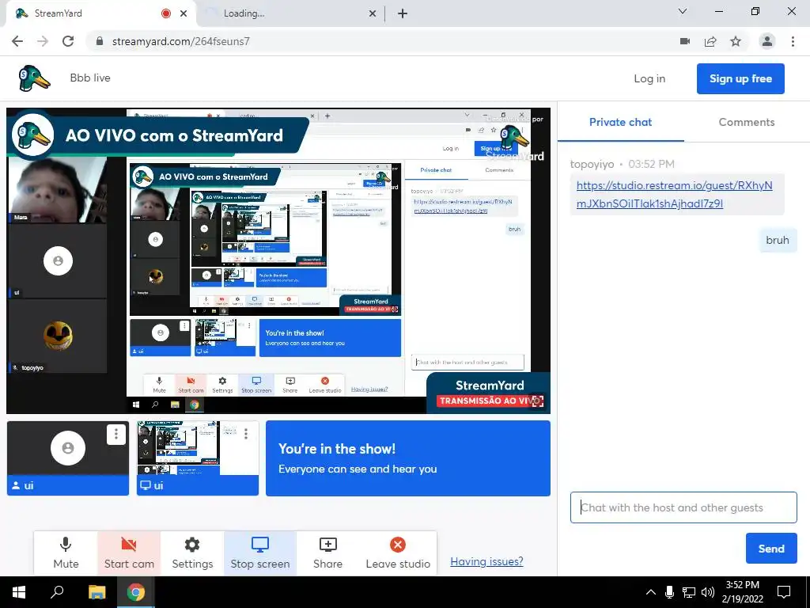The width and height of the screenshot is (810, 608).
Task: Close the StreamYard tab
Action: pos(184,13)
